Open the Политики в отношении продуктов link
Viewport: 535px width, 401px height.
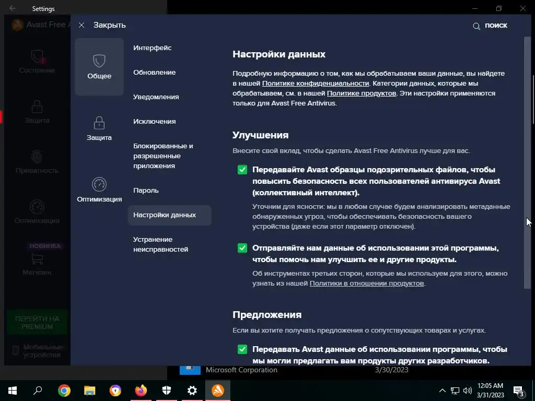pyautogui.click(x=367, y=284)
